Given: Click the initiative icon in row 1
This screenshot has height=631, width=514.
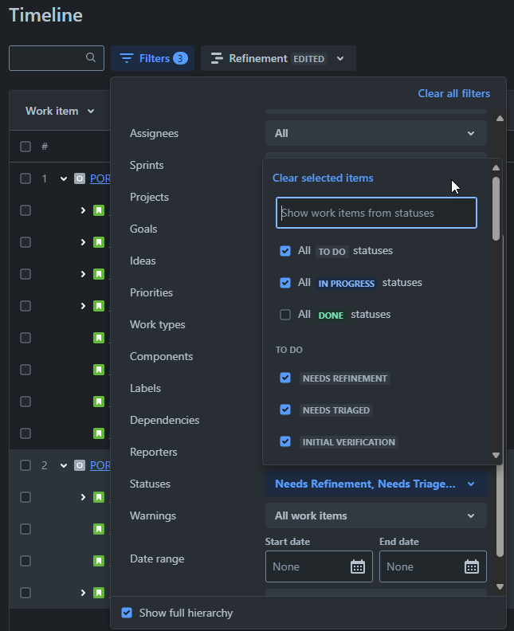Looking at the screenshot, I should pyautogui.click(x=80, y=178).
